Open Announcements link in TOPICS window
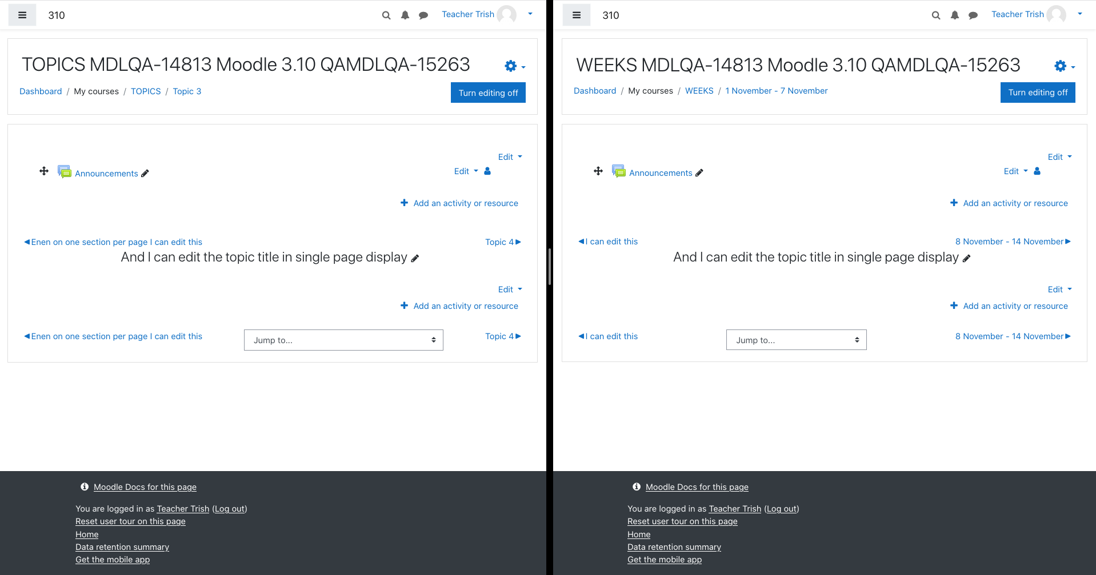 point(106,174)
